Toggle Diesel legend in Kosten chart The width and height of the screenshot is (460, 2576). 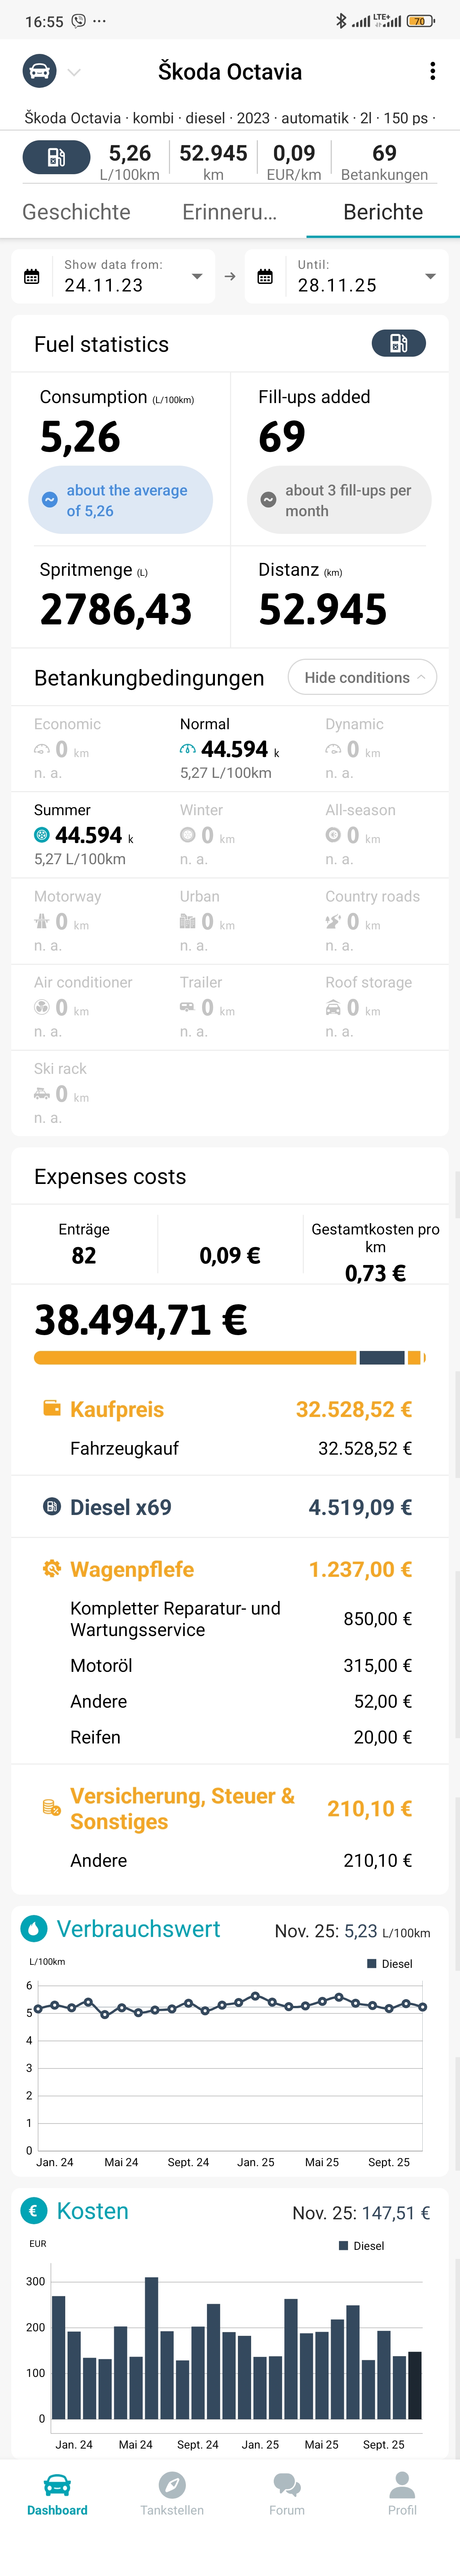[x=362, y=2245]
